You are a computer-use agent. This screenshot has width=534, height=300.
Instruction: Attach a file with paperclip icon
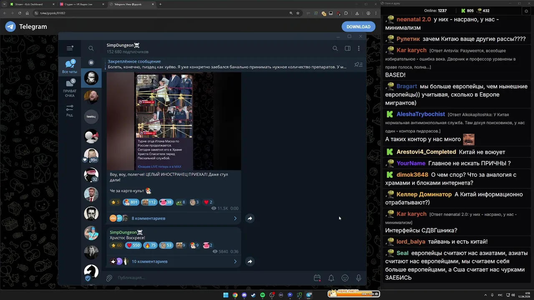click(109, 278)
